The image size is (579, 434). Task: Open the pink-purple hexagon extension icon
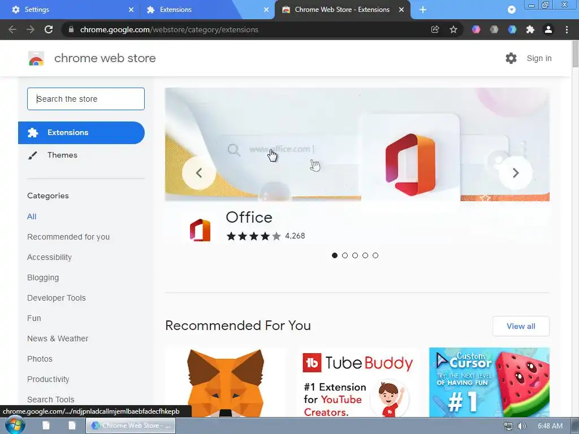(476, 29)
